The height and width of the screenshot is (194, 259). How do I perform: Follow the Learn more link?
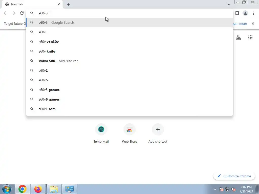click(240, 23)
